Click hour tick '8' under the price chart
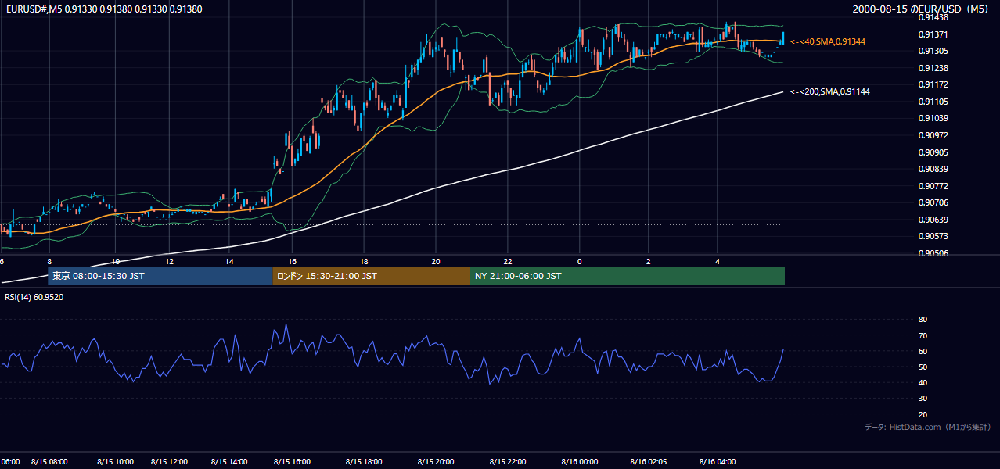The height and width of the screenshot is (469, 1000). click(x=49, y=262)
